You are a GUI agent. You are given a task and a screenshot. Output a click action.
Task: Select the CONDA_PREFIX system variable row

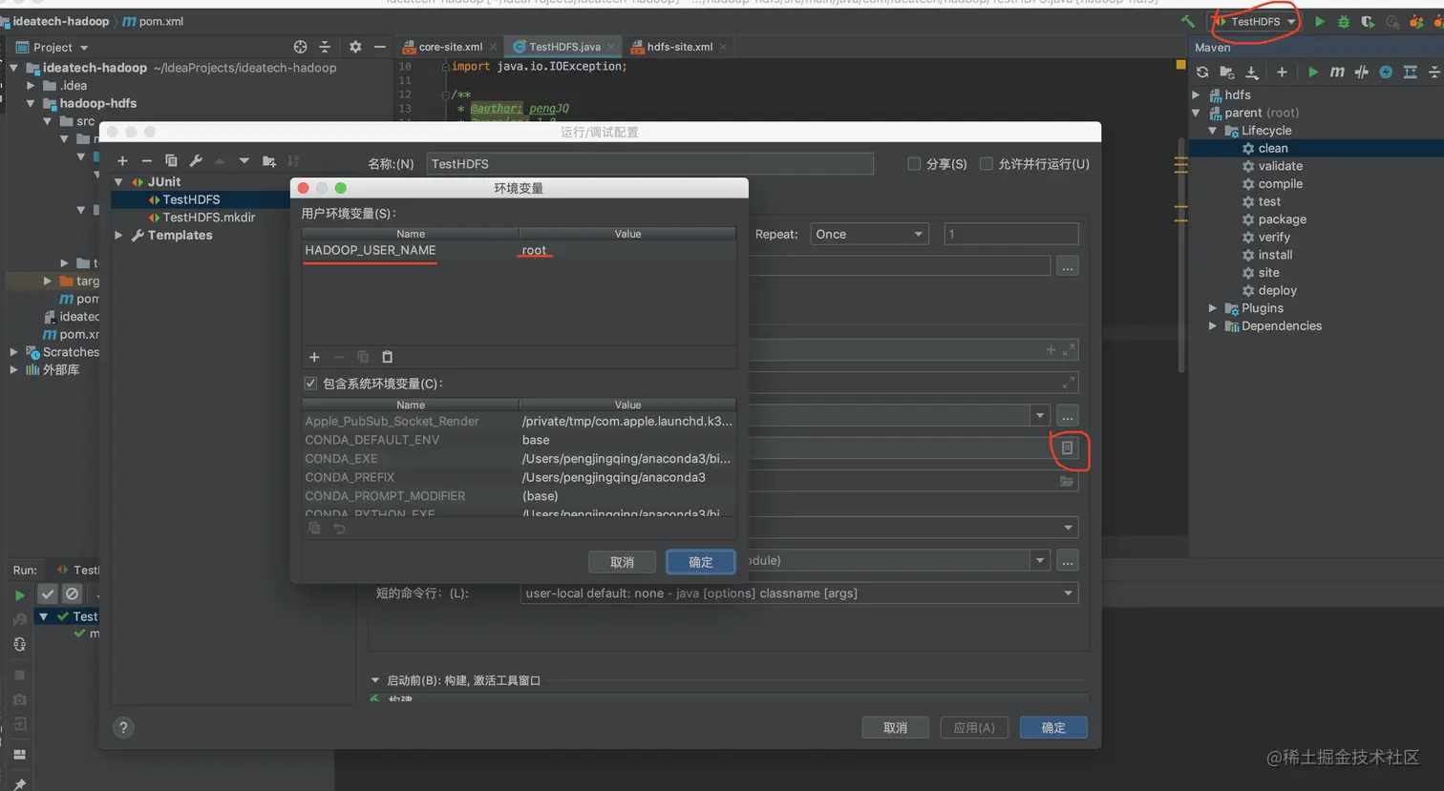pyautogui.click(x=519, y=477)
